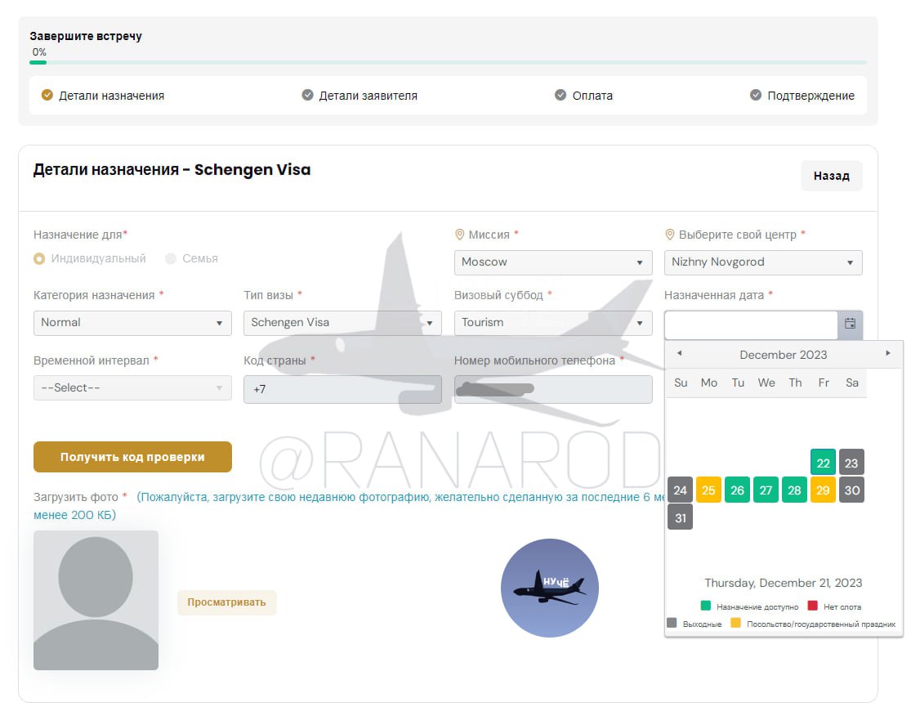Open the Оплата step
Screen dimensions: 920x716
[x=583, y=96]
